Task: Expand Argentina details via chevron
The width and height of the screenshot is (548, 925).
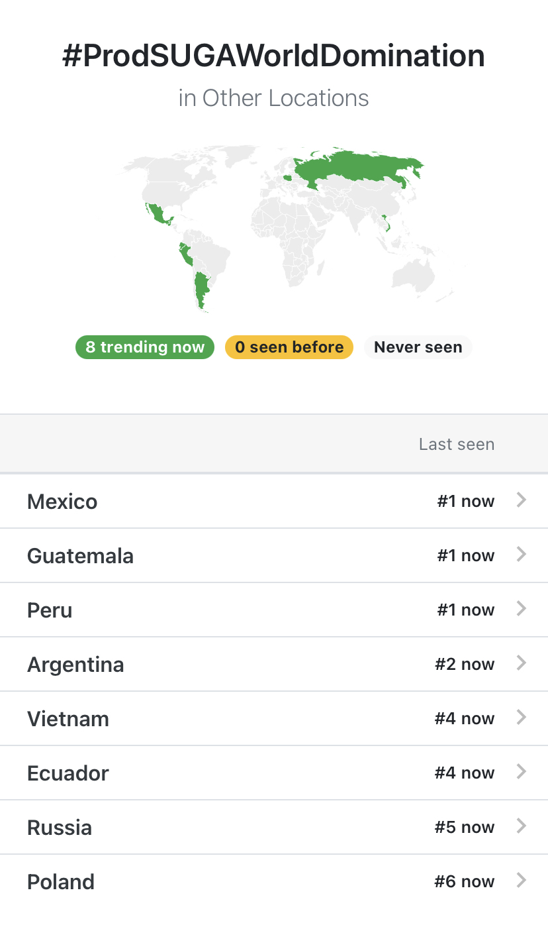Action: click(522, 664)
